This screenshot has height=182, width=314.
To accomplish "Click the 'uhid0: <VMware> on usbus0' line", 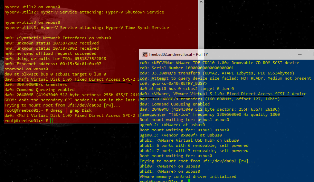I will (170, 166).
